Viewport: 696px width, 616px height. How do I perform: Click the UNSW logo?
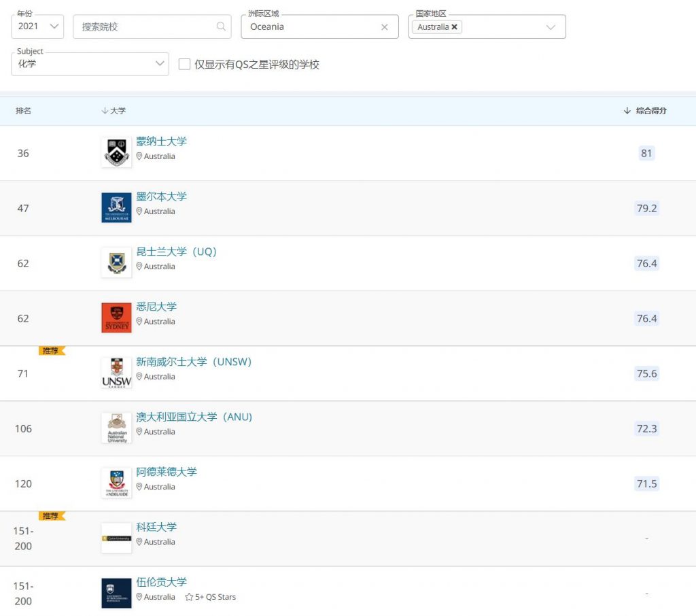(116, 373)
